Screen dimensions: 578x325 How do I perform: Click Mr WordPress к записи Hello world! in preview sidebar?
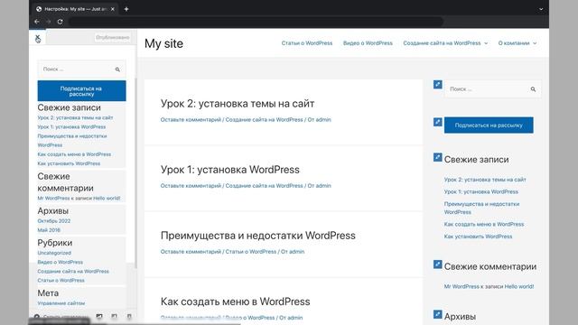click(489, 286)
